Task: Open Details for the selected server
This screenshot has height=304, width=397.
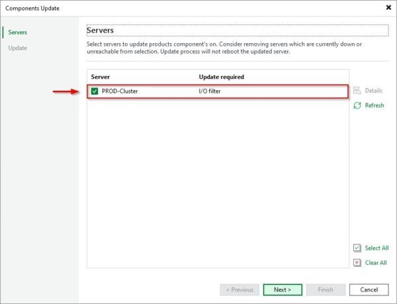Action: coord(373,91)
